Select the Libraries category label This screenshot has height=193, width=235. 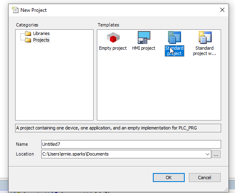[41, 33]
